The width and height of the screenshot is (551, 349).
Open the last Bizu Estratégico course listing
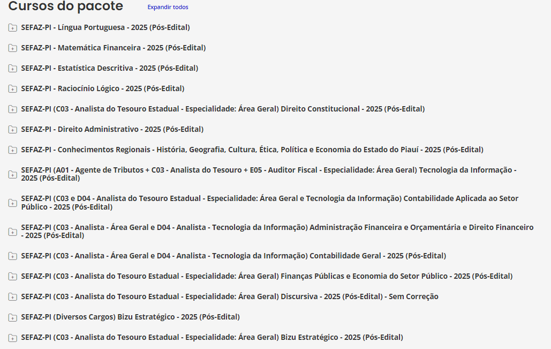tap(12, 337)
